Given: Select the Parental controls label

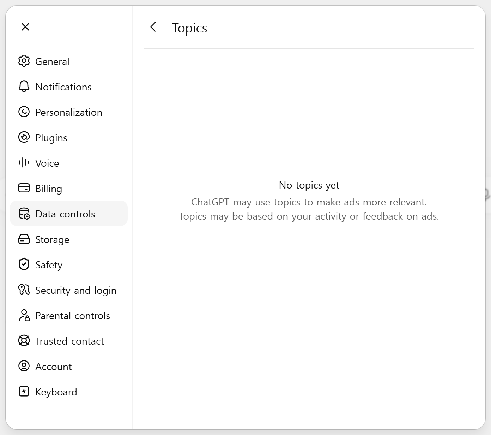Looking at the screenshot, I should pos(73,316).
